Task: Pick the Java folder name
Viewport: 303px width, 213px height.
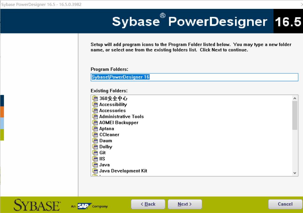Action: coord(104,165)
